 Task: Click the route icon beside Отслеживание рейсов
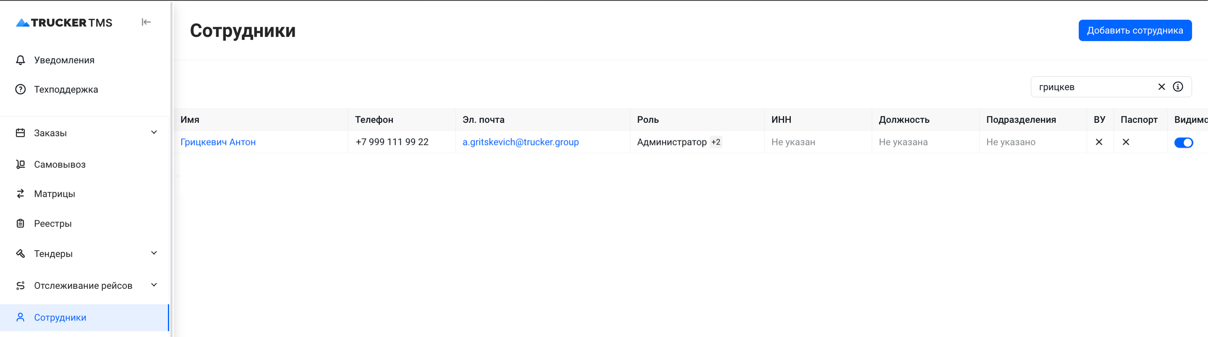coord(20,285)
